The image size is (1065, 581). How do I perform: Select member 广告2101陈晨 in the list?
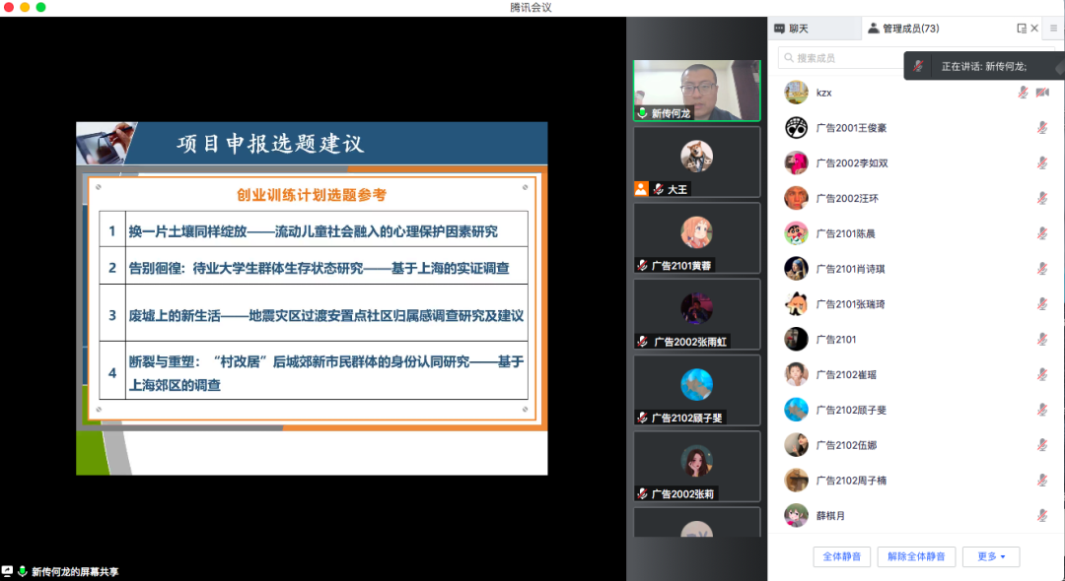coord(846,233)
